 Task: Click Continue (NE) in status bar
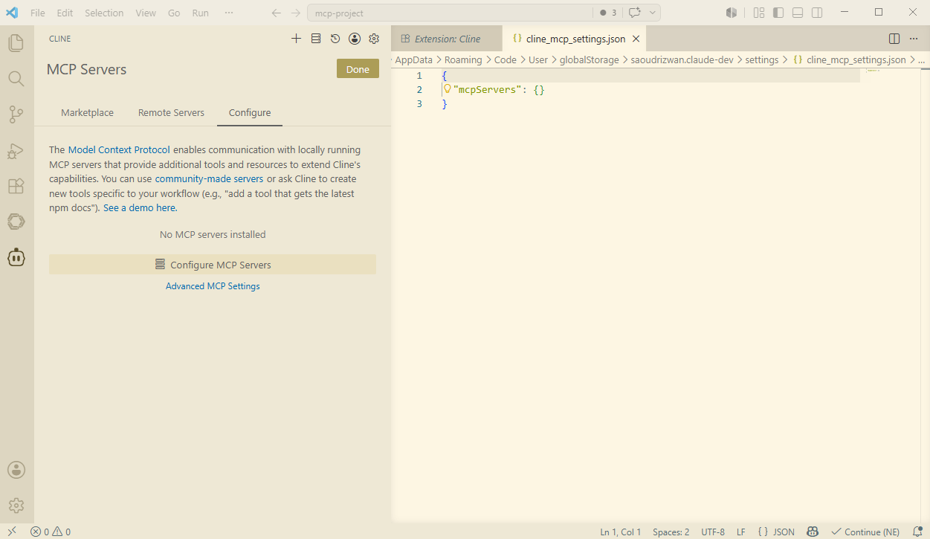(865, 532)
